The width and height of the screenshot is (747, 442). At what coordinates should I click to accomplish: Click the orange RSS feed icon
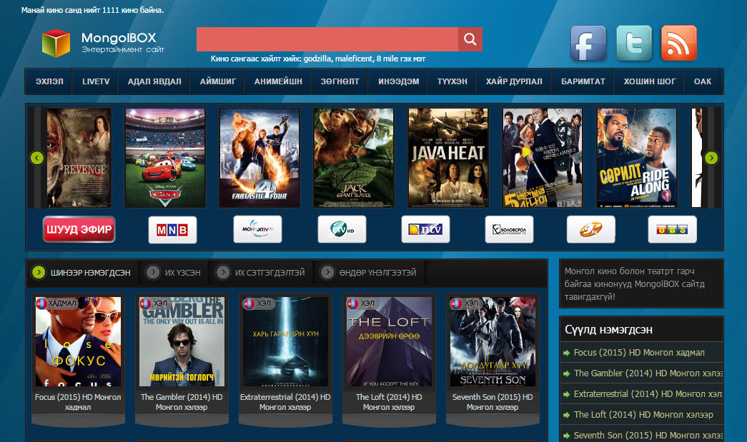[678, 44]
